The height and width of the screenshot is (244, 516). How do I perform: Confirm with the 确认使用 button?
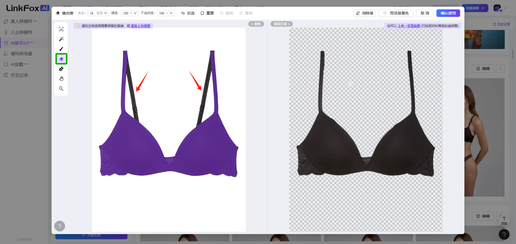click(x=448, y=13)
